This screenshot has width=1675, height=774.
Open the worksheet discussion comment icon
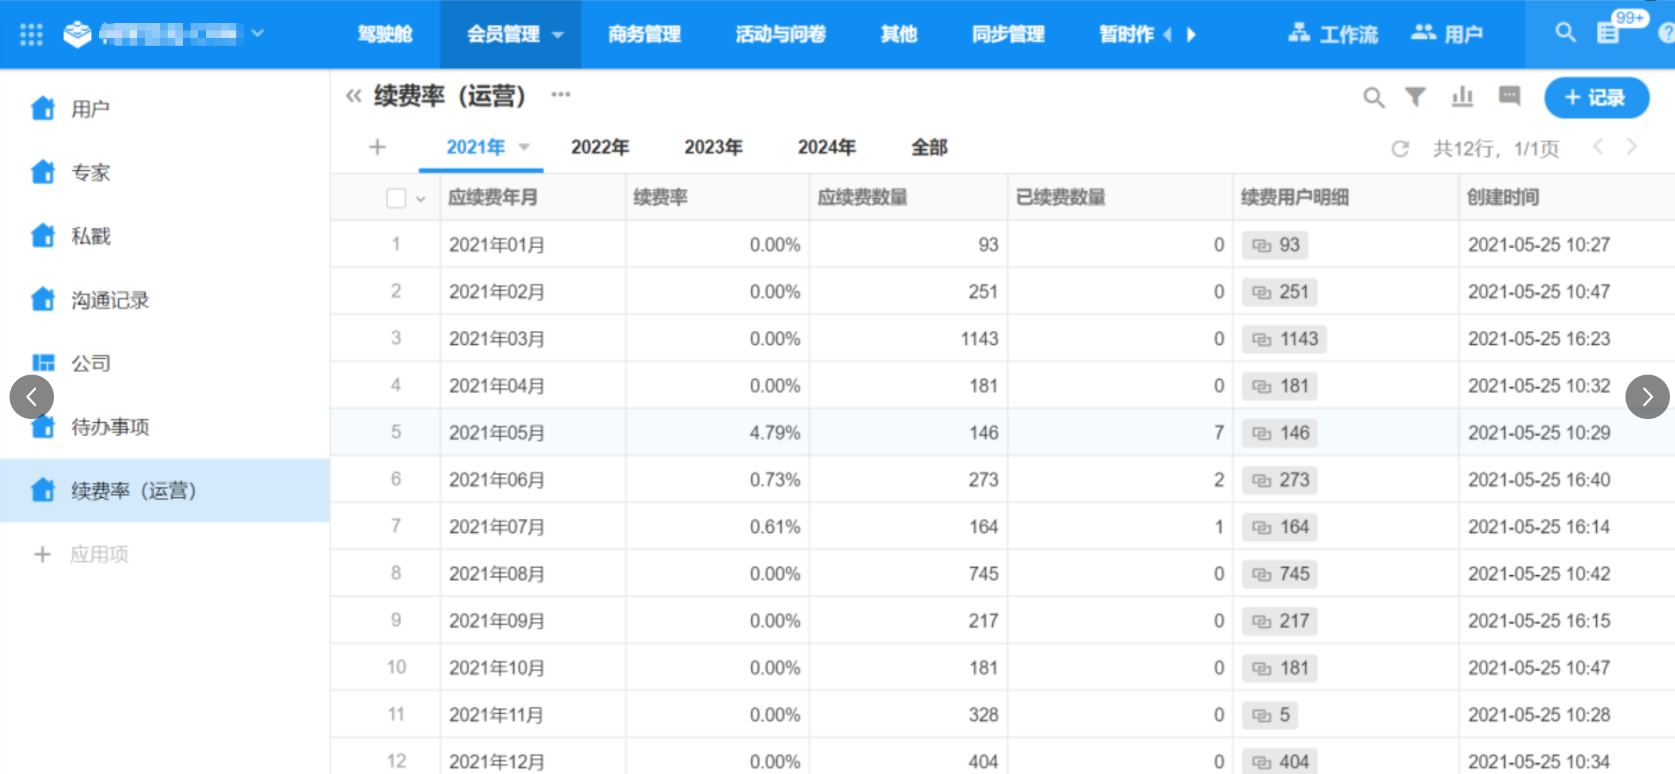tap(1509, 97)
